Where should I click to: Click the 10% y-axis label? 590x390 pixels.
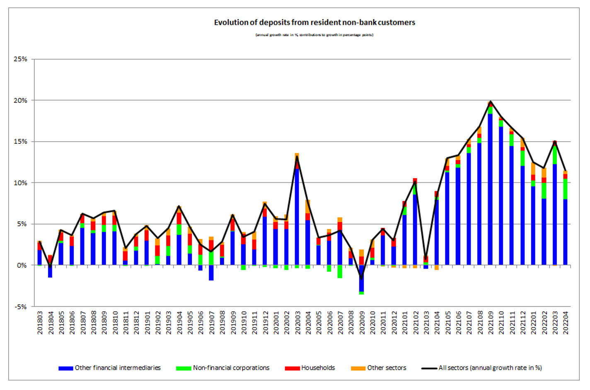21,183
